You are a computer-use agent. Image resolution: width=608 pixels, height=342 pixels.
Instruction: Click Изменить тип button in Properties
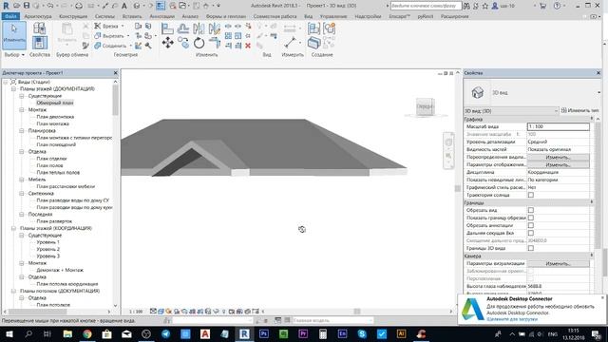tap(579, 110)
